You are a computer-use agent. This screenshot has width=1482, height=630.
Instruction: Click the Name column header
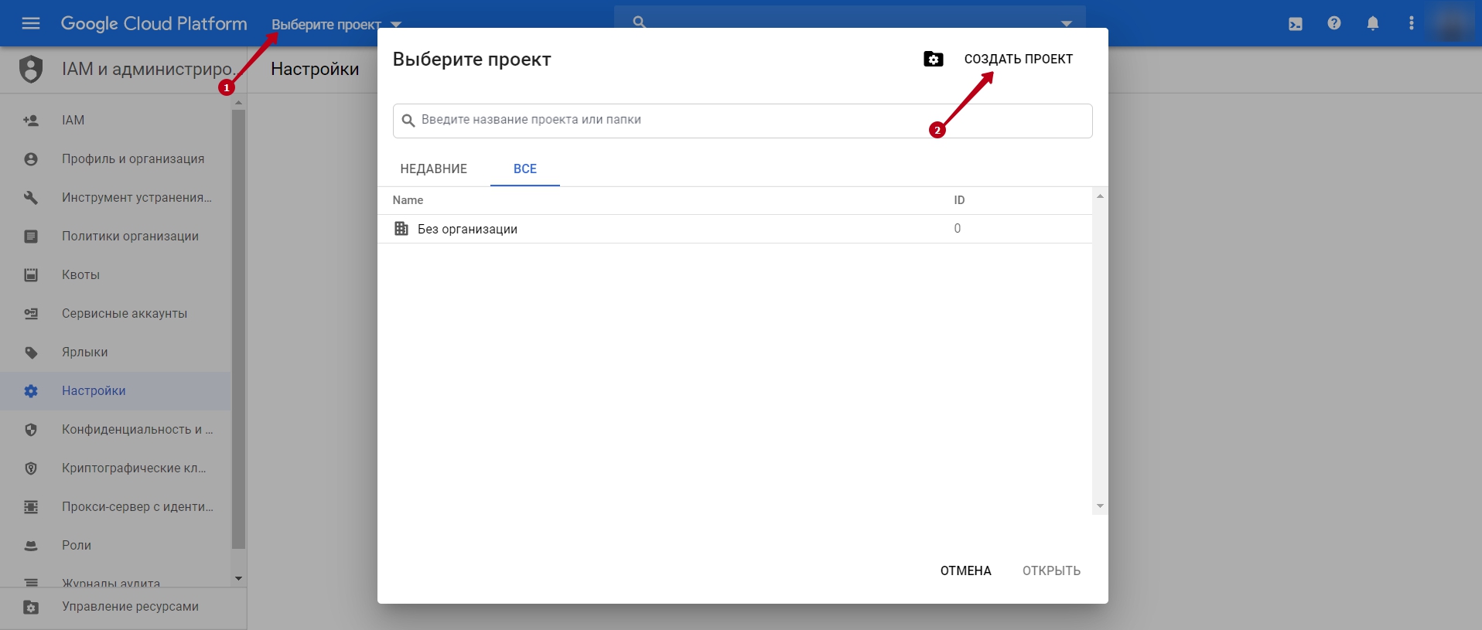click(408, 200)
